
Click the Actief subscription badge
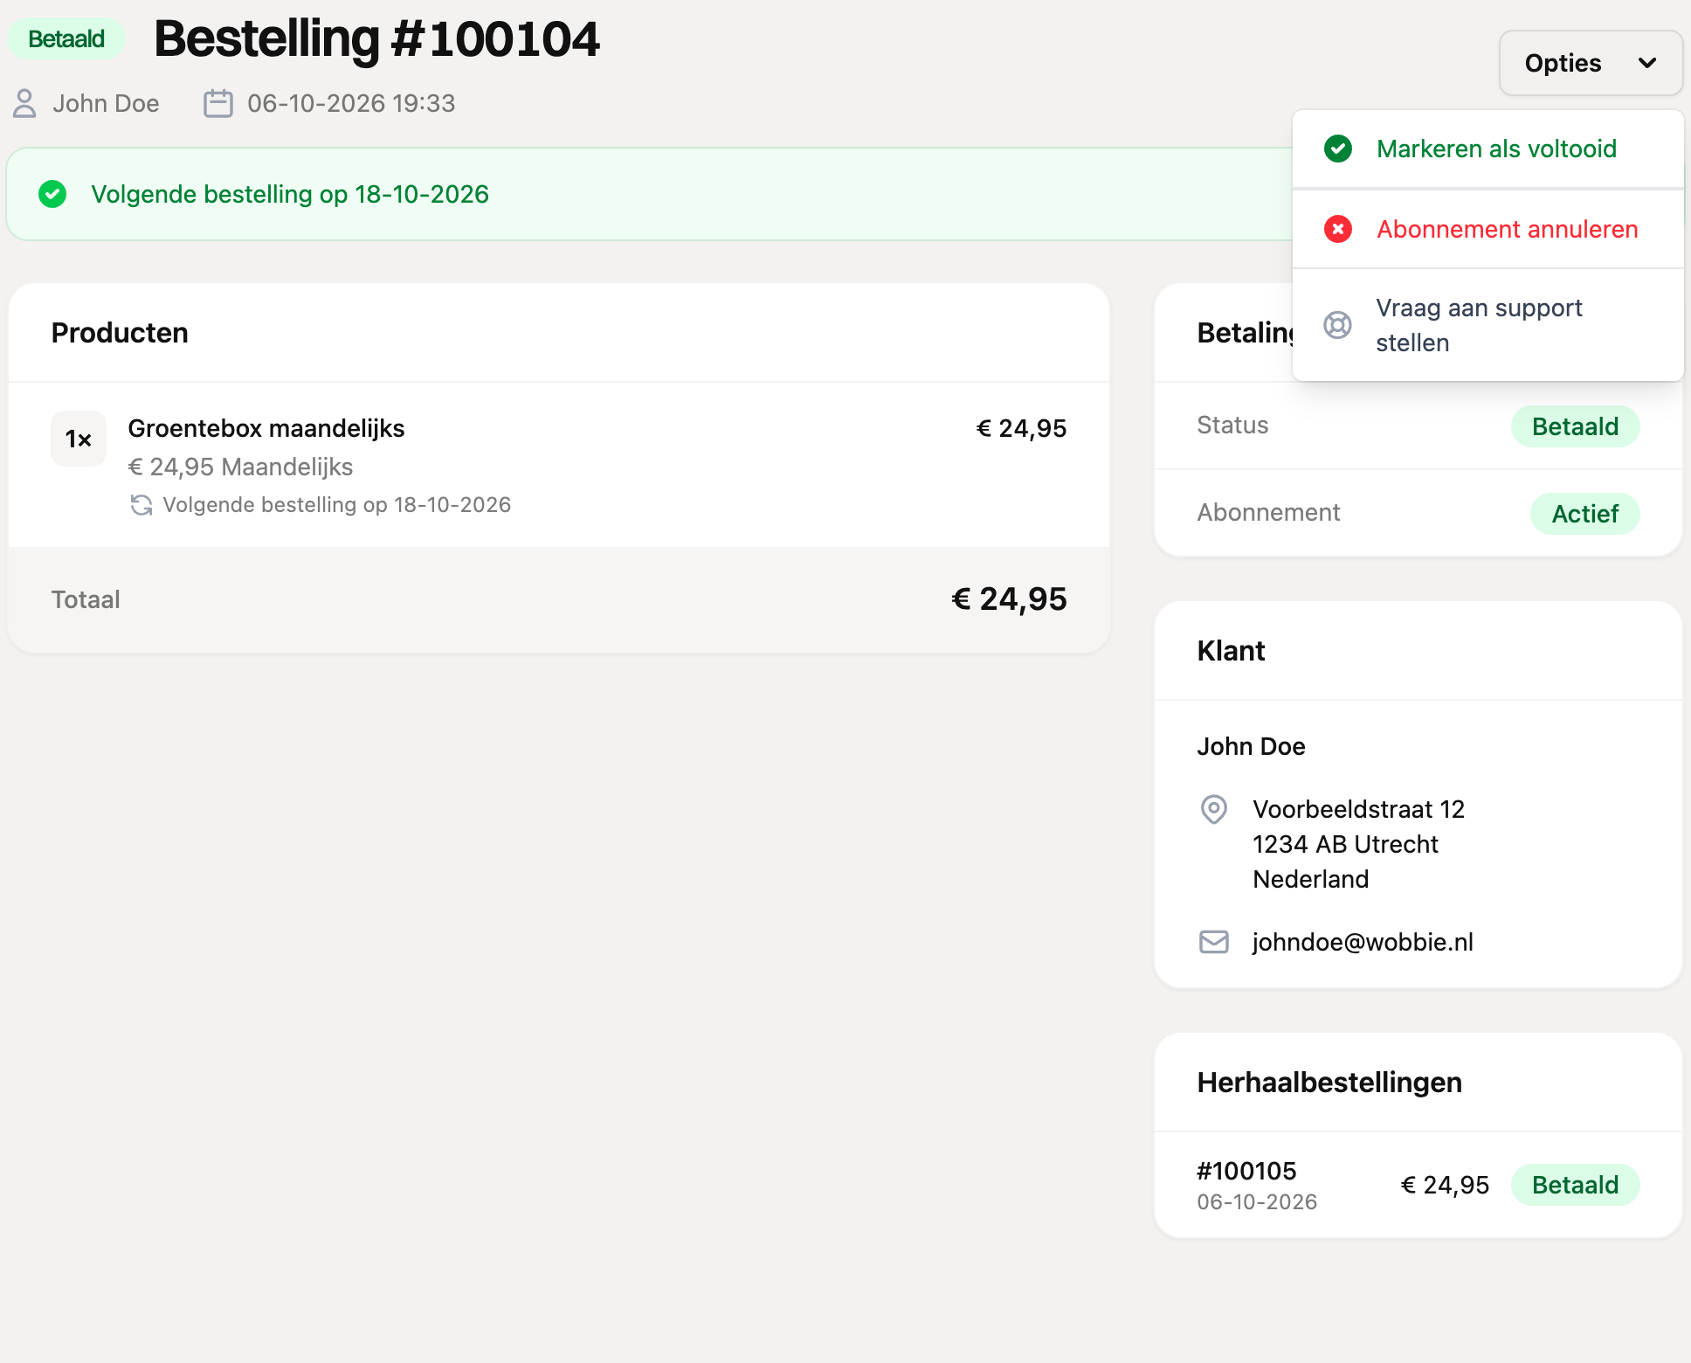tap(1585, 514)
